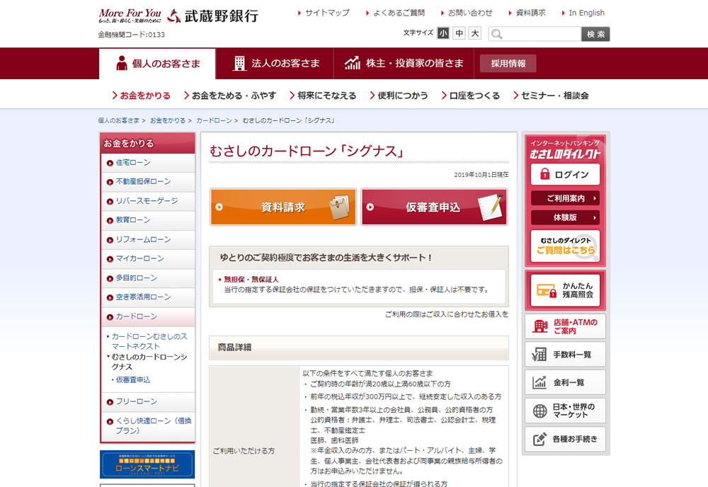This screenshot has width=708, height=487.
Task: Click the bullet icon beside 多目的ローン
Action: (110, 278)
